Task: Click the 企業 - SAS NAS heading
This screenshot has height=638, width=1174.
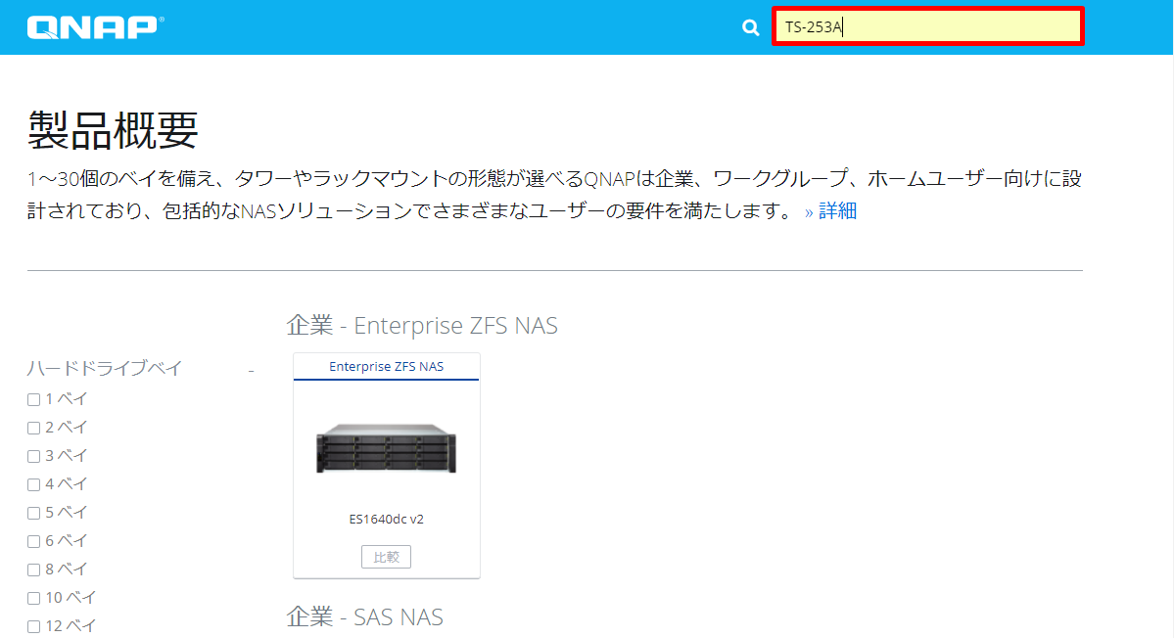Action: click(365, 617)
